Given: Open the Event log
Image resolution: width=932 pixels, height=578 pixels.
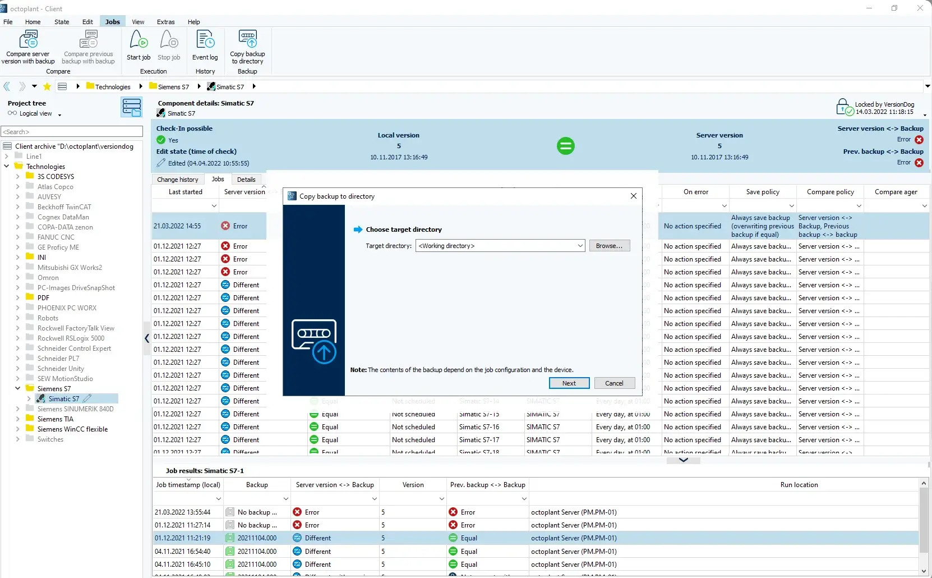Looking at the screenshot, I should (205, 46).
